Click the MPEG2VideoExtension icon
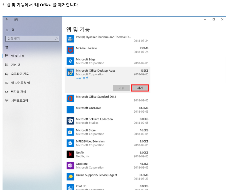The width and height of the screenshot is (226, 194). 70,143
